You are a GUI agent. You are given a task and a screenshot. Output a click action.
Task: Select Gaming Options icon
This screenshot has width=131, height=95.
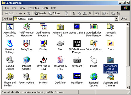10,60
